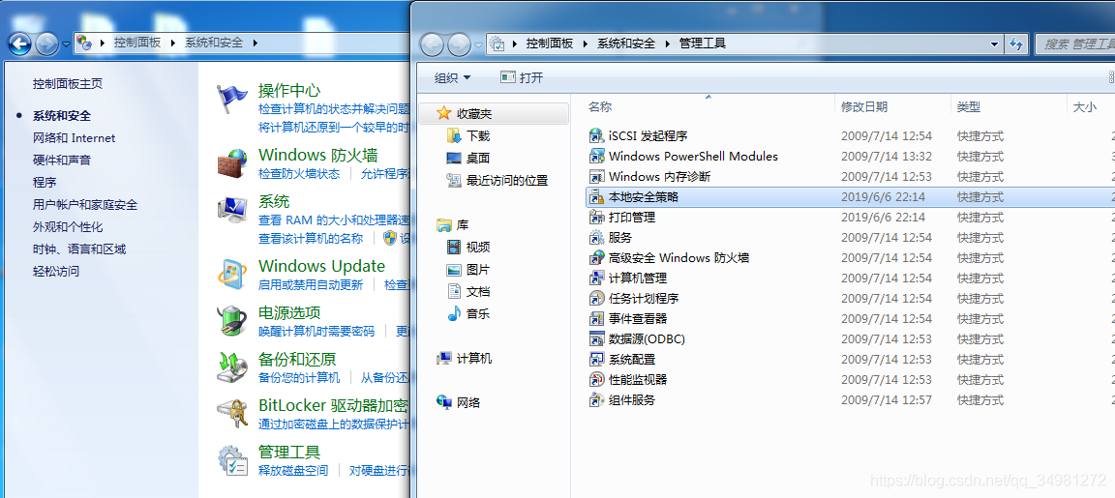
Task: Click the 检查防火墙状态 link
Action: pos(299,173)
